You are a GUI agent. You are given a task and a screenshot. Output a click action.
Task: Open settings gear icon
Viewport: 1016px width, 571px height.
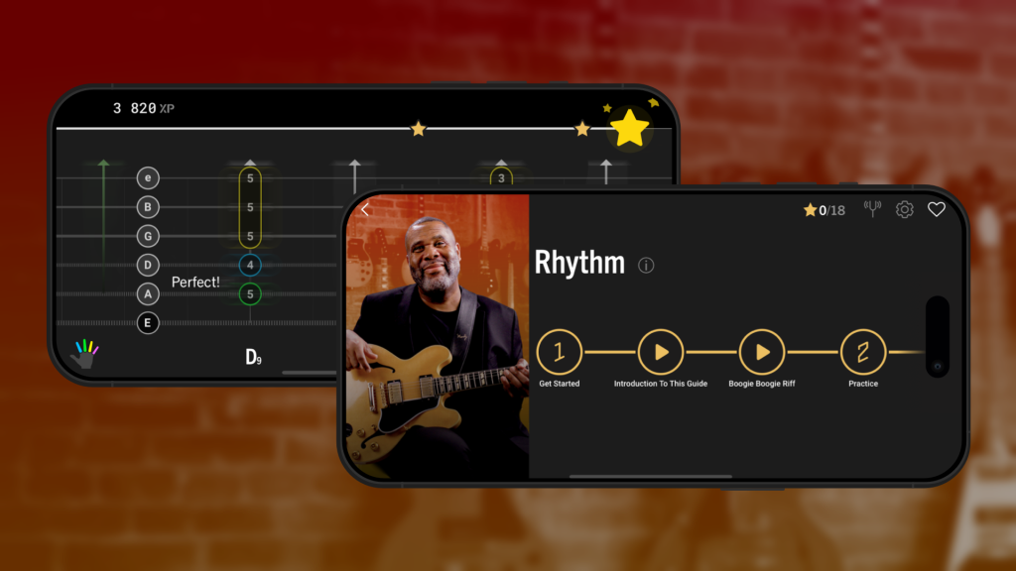pos(904,209)
